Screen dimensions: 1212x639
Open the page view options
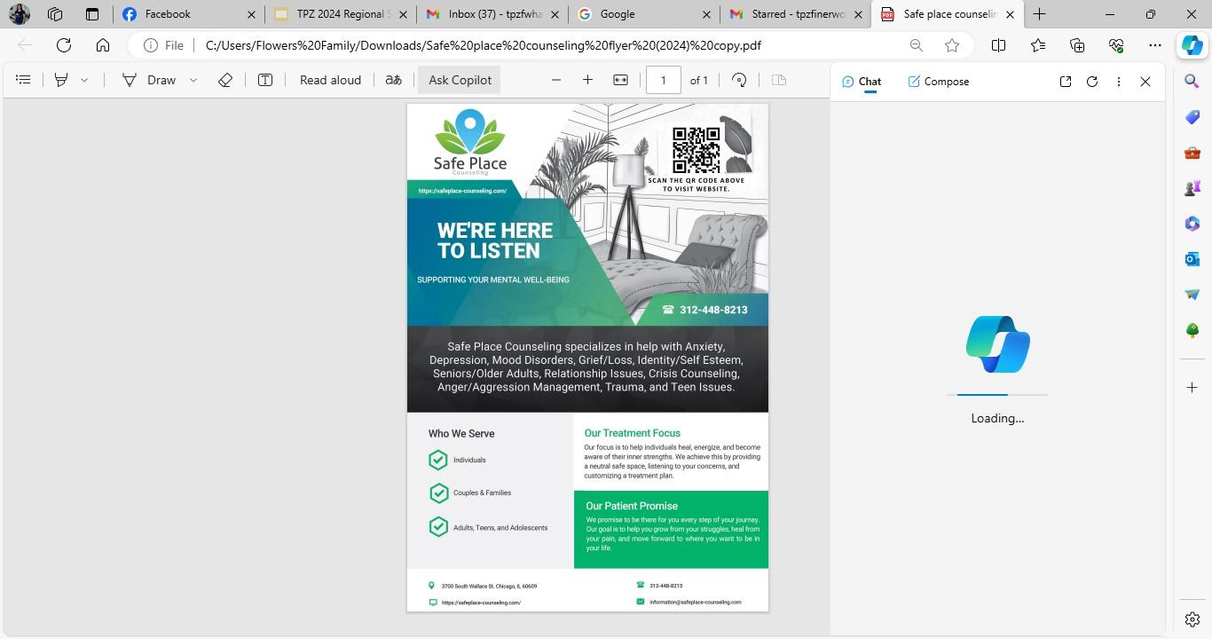[779, 80]
